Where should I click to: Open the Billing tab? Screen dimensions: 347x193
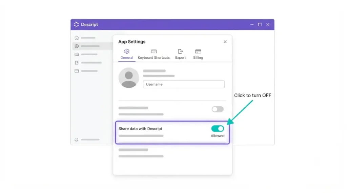coord(198,54)
